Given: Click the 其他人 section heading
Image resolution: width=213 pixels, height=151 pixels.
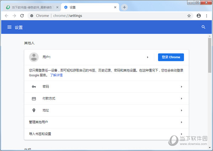Looking at the screenshot, I should click(x=29, y=43).
